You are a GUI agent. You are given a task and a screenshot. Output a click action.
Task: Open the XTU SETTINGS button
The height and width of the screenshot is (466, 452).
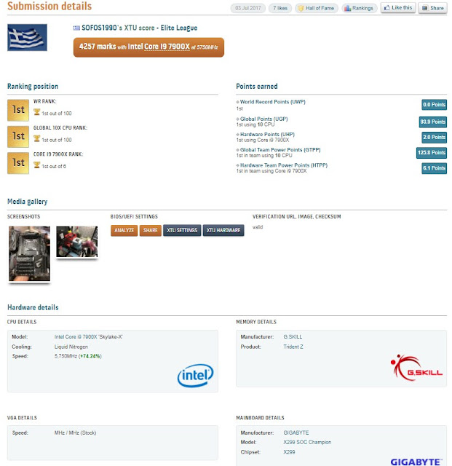182,230
